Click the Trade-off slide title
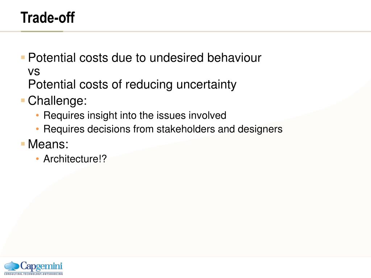Image resolution: width=371 pixels, height=278 pixels. pyautogui.click(x=47, y=18)
